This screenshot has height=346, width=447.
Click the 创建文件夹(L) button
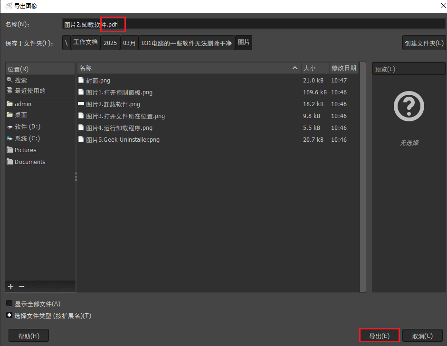424,42
